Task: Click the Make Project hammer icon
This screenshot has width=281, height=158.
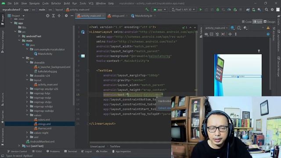Action: [147, 10]
